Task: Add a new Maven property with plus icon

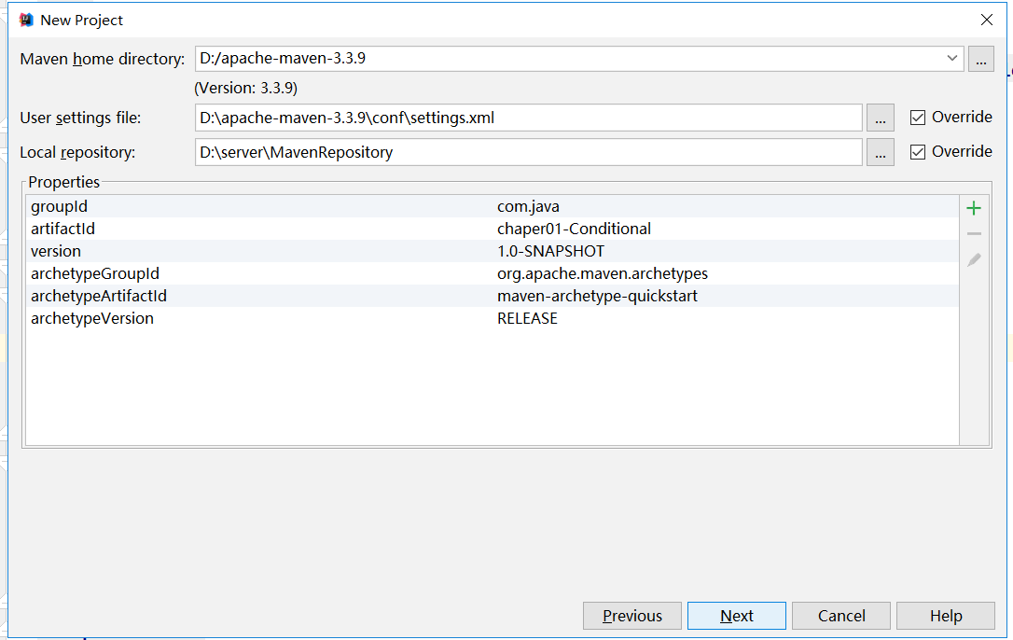Action: pos(974,208)
